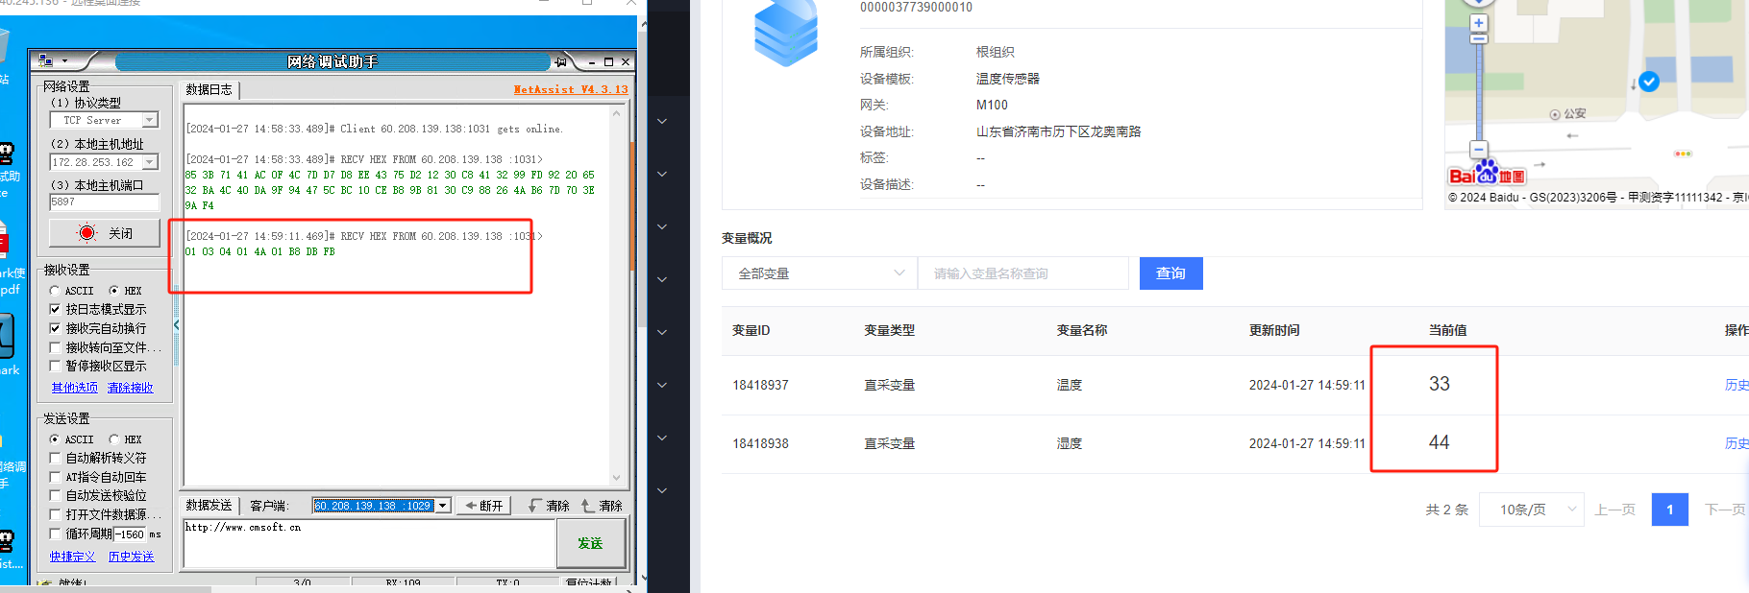
Task: Enable 暂停接收区显示 checkbox
Action: (x=56, y=366)
